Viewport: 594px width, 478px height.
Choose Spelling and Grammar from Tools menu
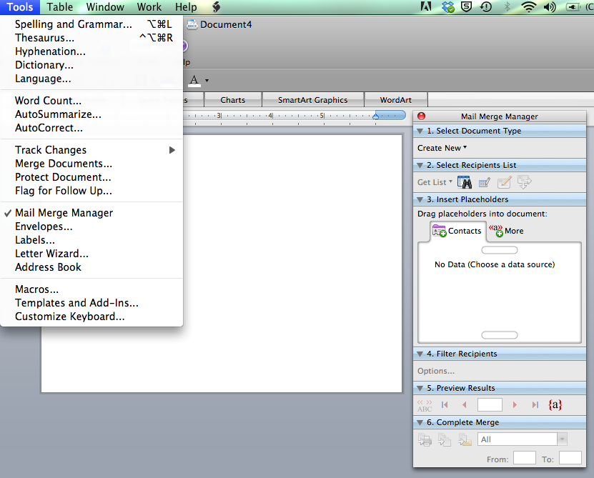click(91, 24)
